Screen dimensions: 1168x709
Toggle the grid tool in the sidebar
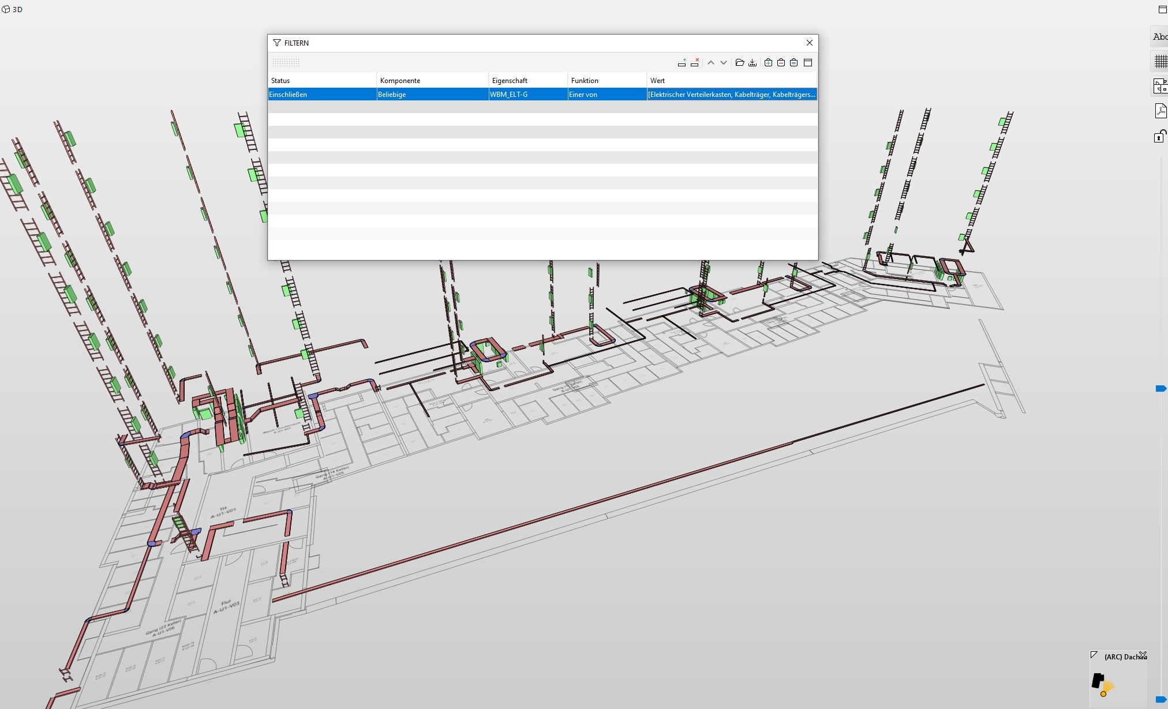point(1160,61)
